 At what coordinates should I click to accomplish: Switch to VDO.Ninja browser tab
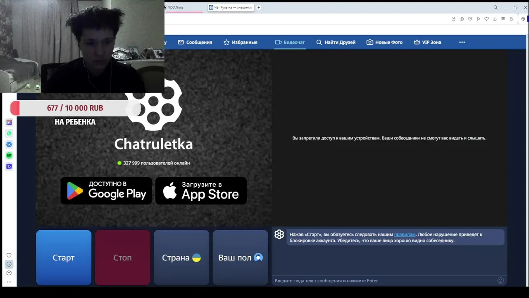coord(184,7)
